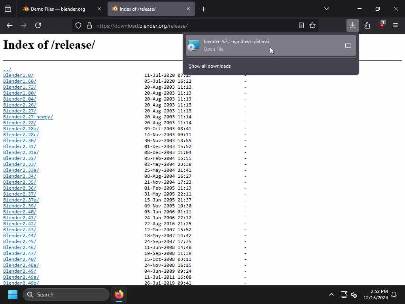This screenshot has width=405, height=304.
Task: List all tabs with the chevron
Action: (327, 9)
